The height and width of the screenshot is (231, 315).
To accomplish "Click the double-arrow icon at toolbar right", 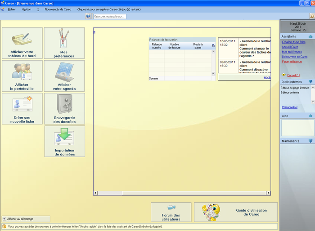I will coord(312,16).
